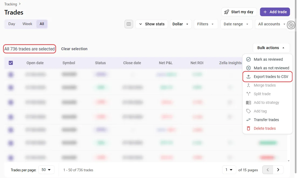
Task: Choose Mark as not reviewed
Action: 267,68
